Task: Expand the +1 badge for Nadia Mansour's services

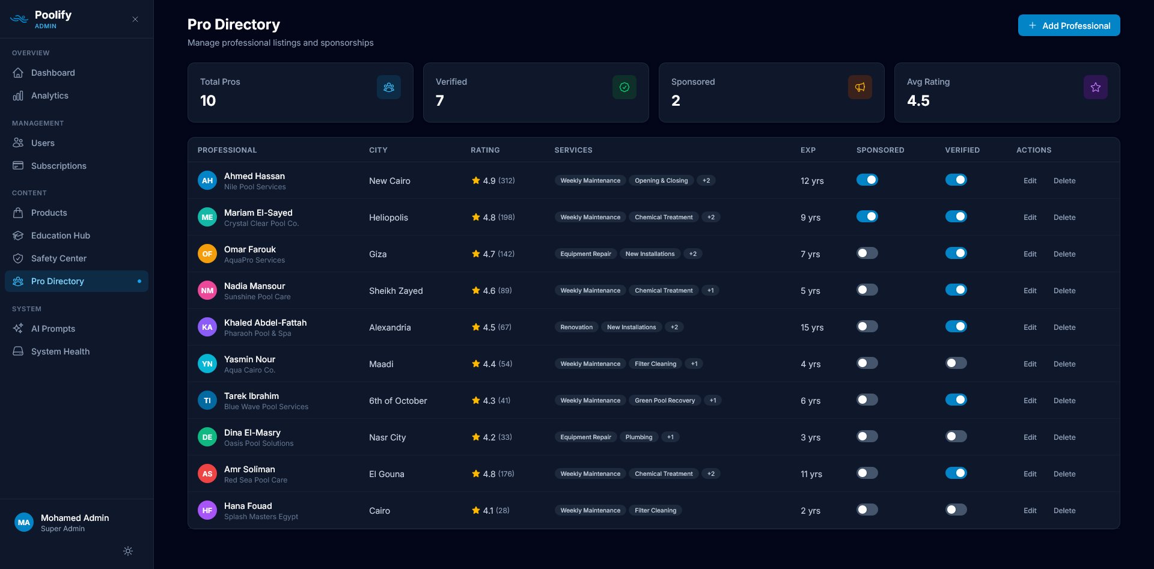Action: point(710,290)
